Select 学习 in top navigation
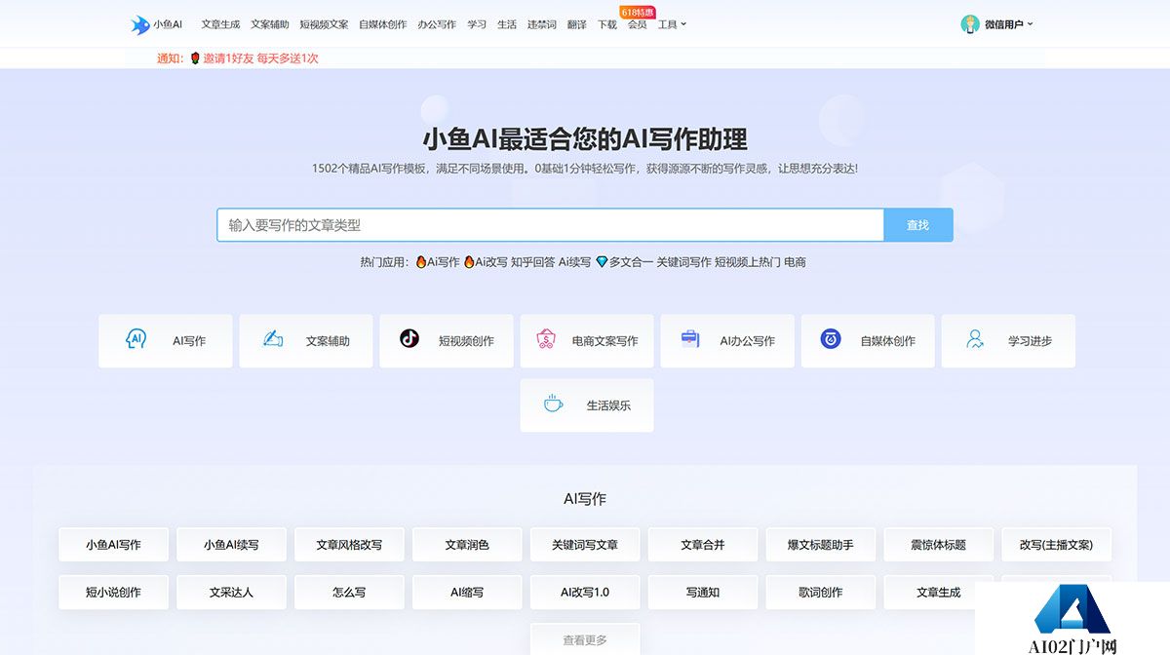1170x655 pixels. point(477,24)
